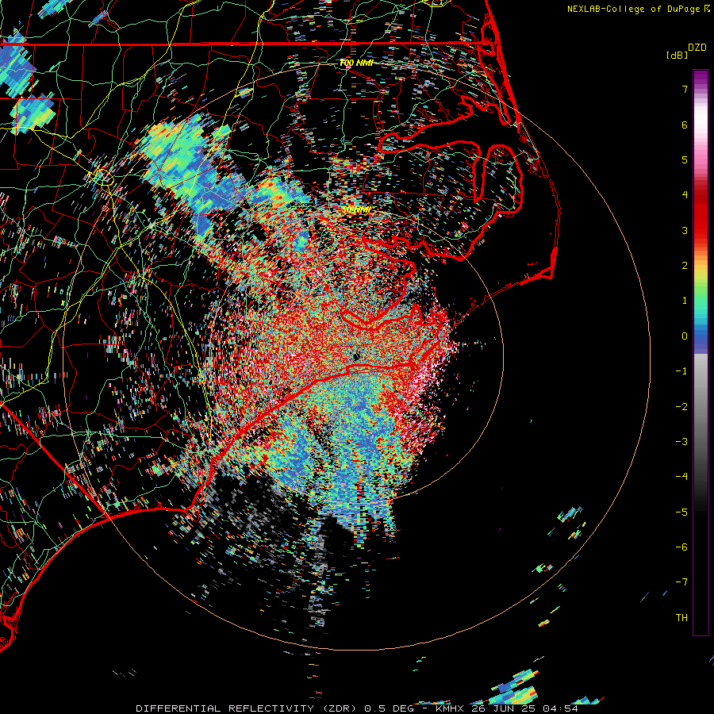Click the 0 value on the dB scale

tap(685, 336)
